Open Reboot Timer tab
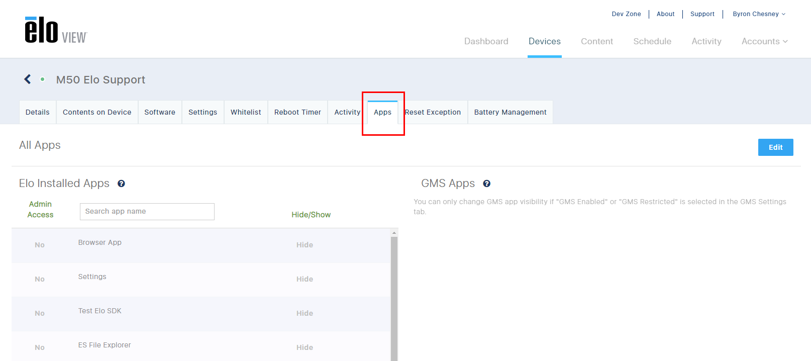This screenshot has width=811, height=361. point(297,112)
